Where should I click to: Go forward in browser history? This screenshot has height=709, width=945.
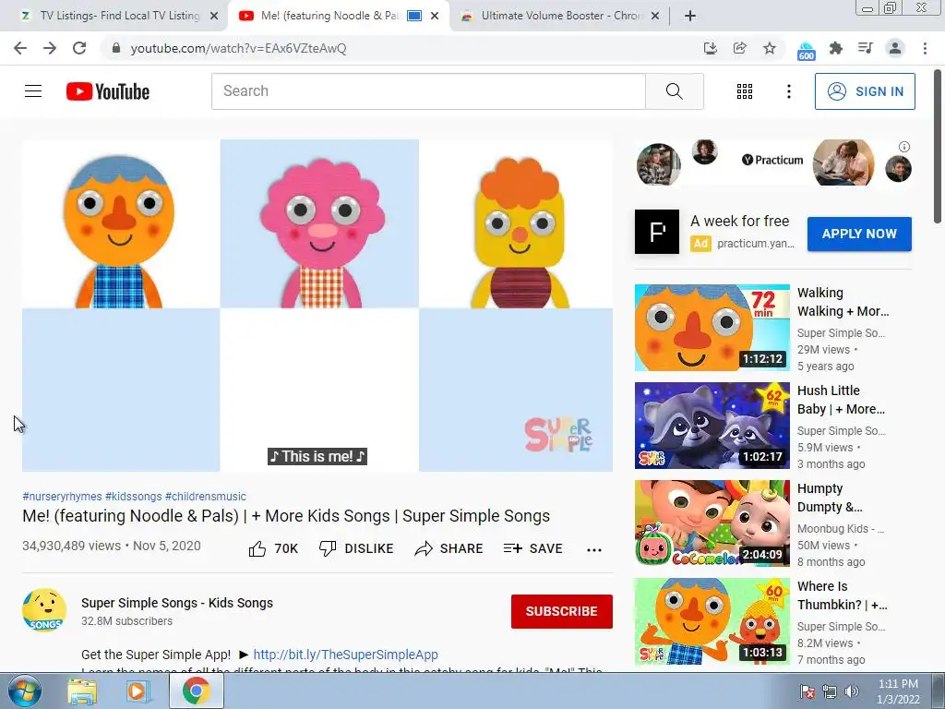coord(50,48)
